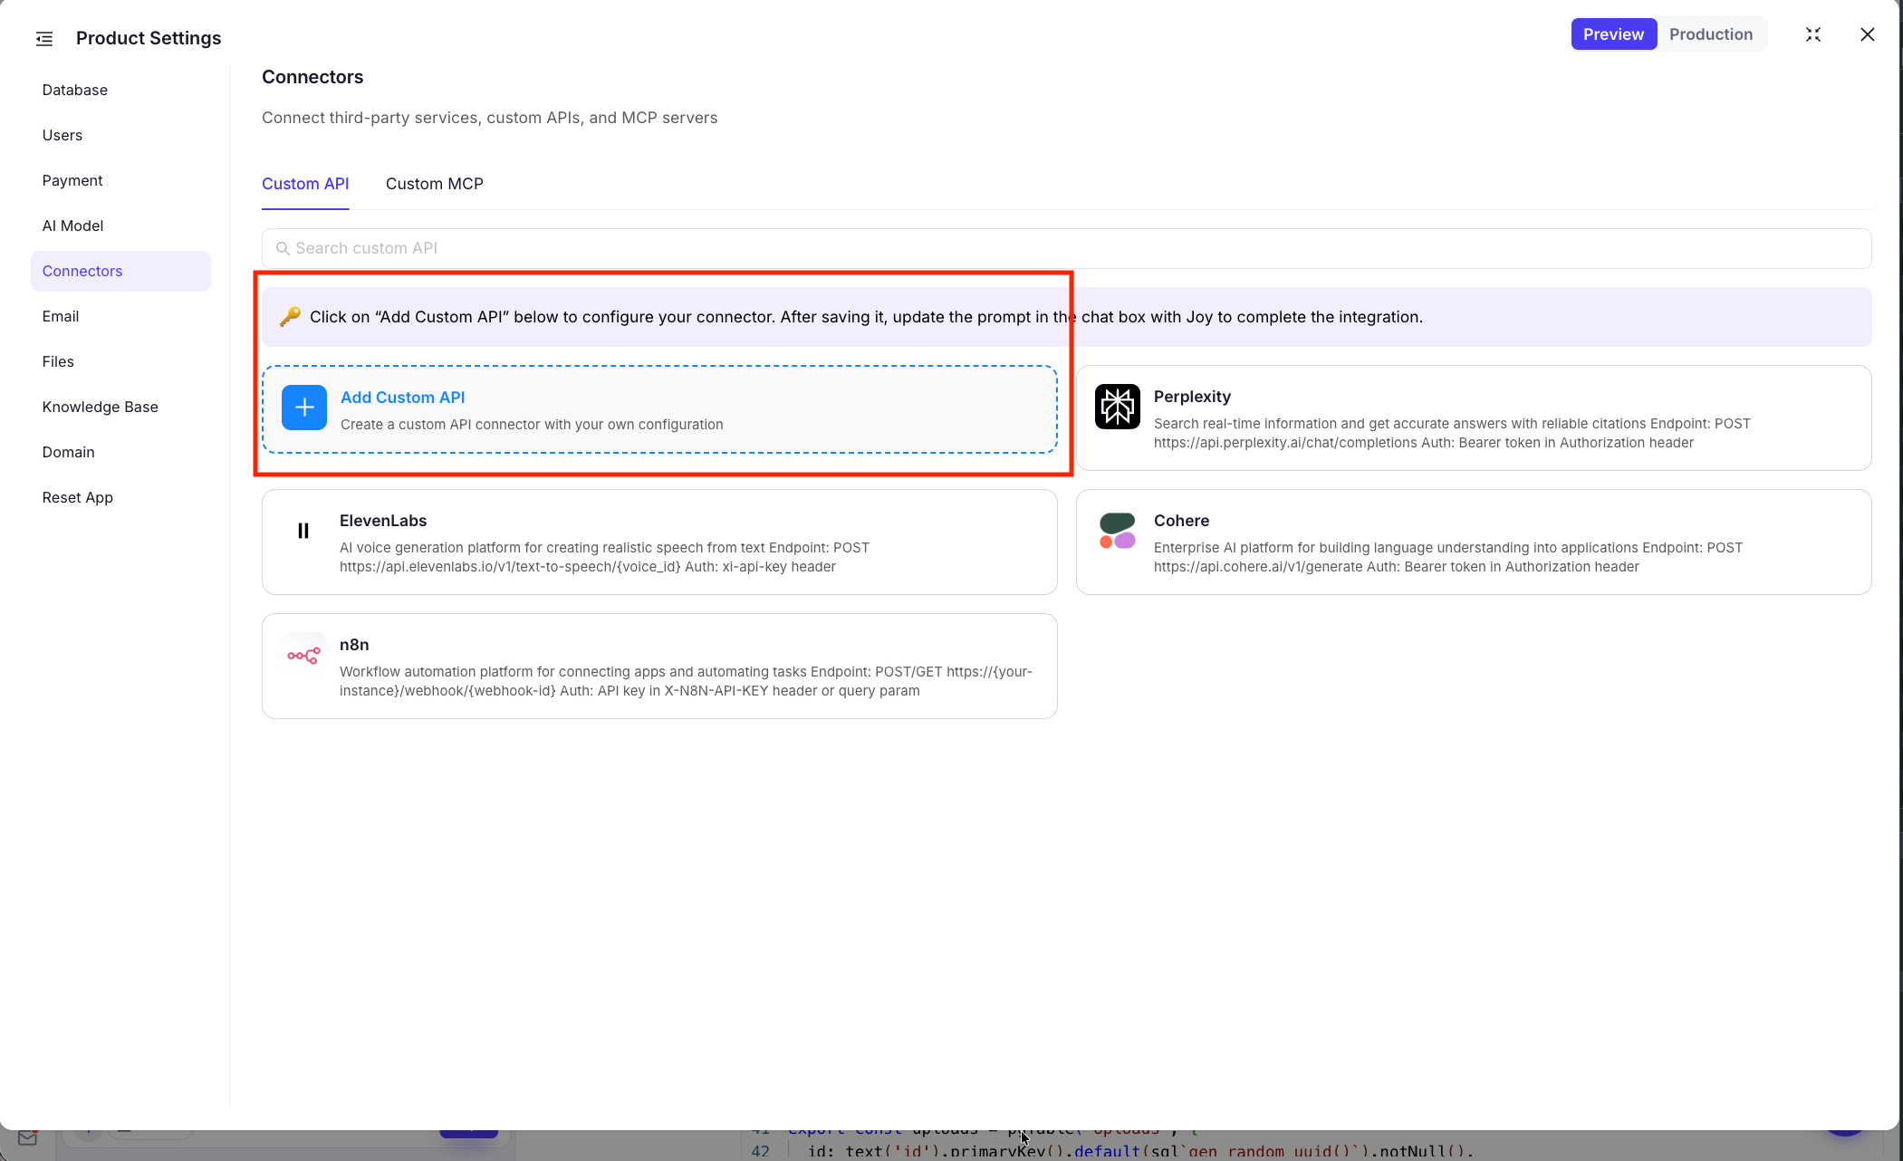1903x1161 pixels.
Task: Open Payment settings in sidebar
Action: pos(72,180)
